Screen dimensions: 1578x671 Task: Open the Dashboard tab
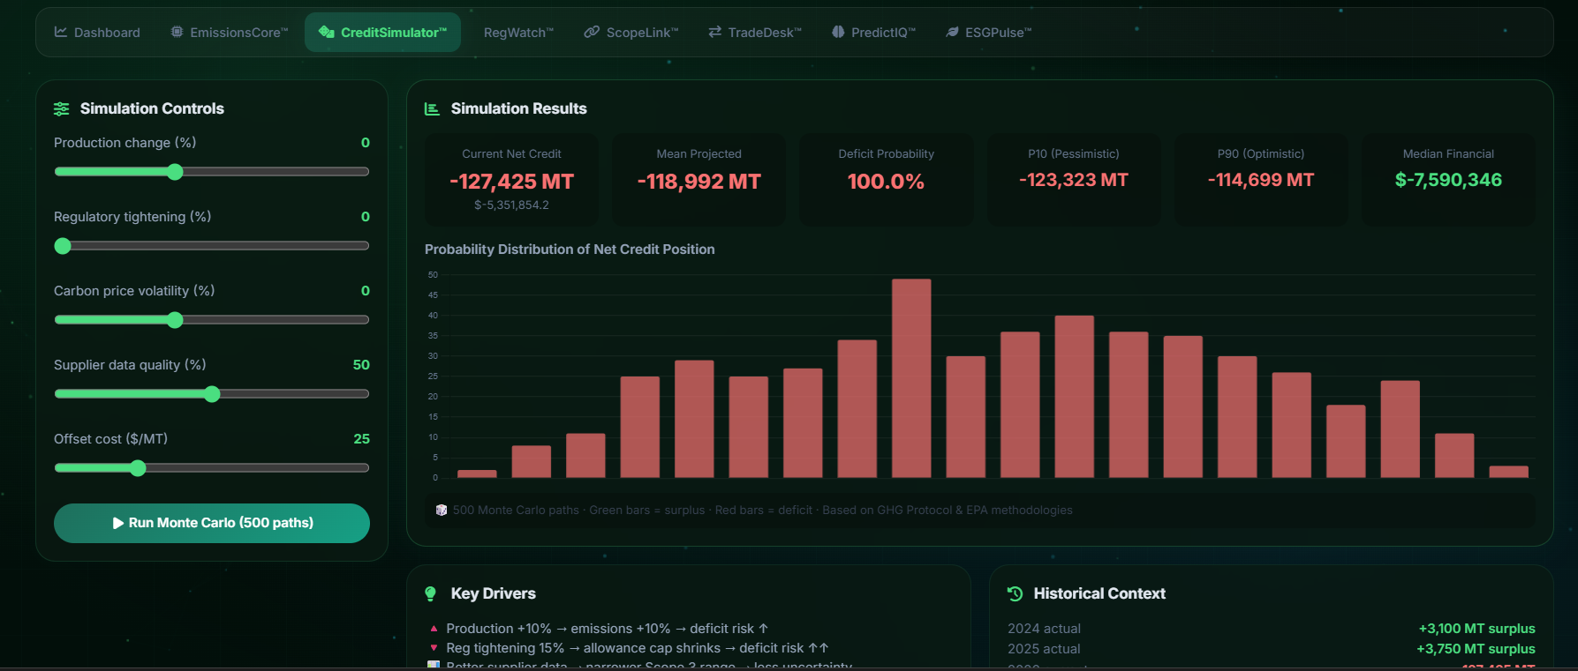pos(97,33)
